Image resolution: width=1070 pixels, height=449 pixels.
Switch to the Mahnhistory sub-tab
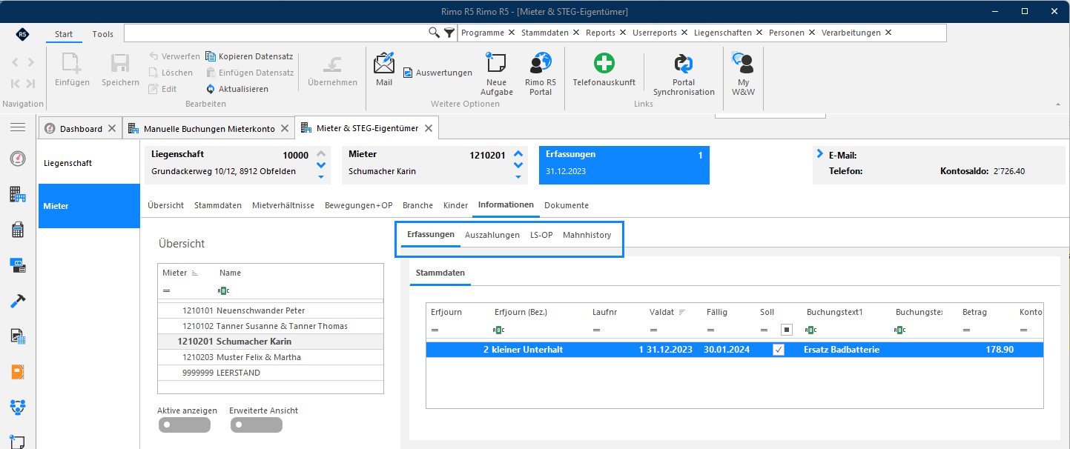[587, 235]
